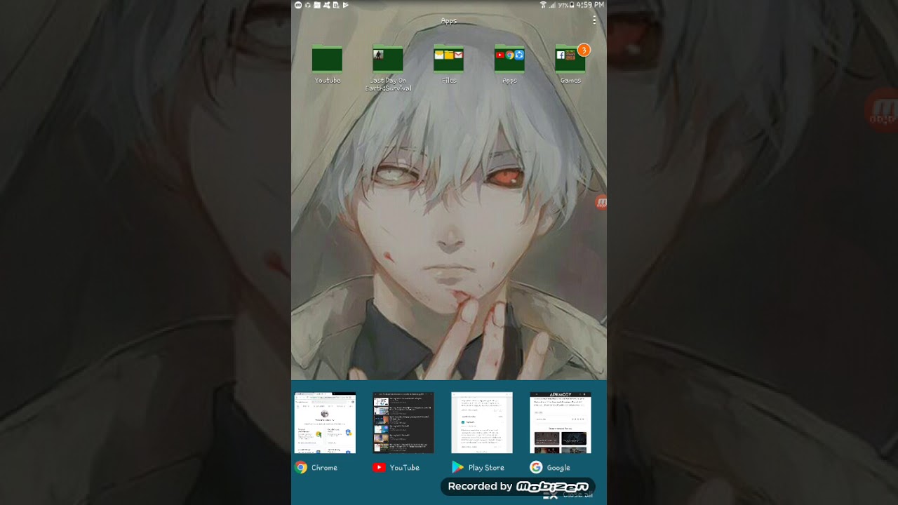
Task: Tap Close all recent apps
Action: pos(568,494)
